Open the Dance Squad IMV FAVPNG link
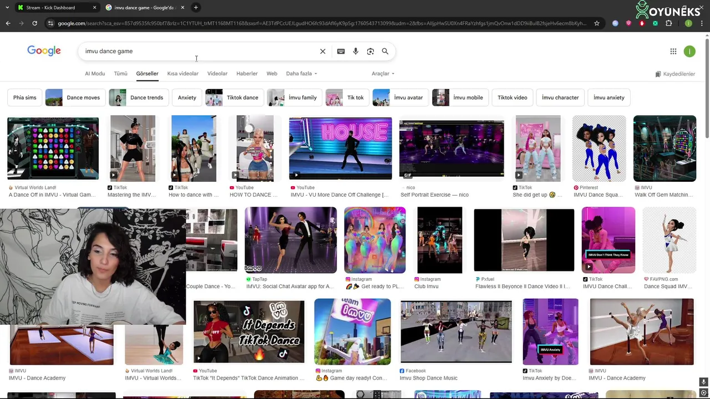The image size is (710, 399). click(x=668, y=287)
